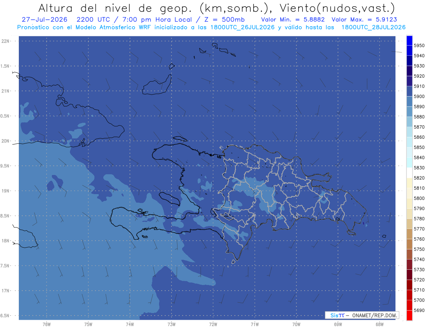Click the latitude label 9.5N

(5, 166)
